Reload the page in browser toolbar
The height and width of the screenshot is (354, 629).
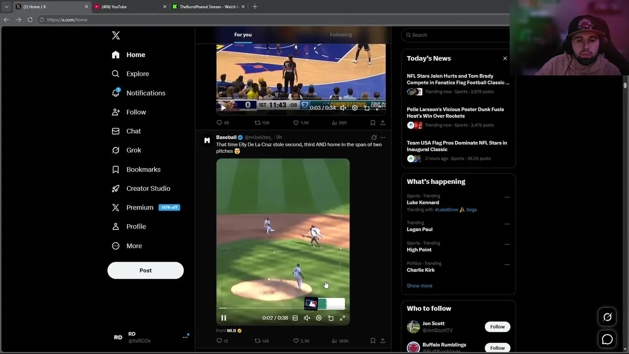point(30,20)
